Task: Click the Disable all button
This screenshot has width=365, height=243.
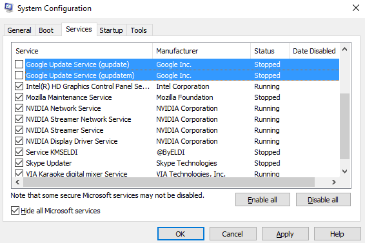Action: coord(323,200)
